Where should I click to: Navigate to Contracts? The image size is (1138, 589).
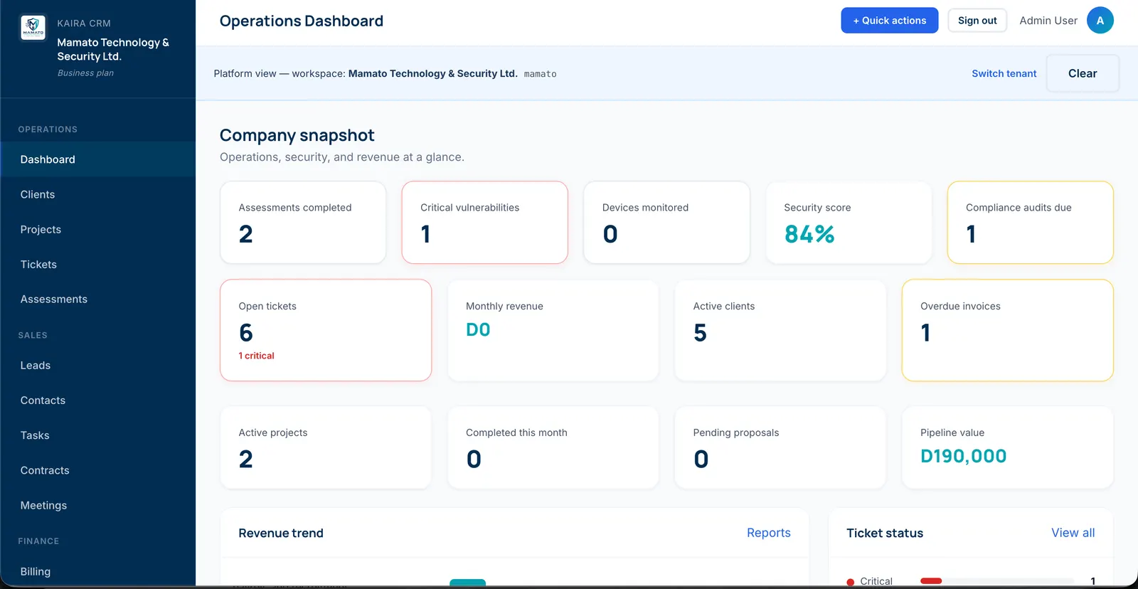pyautogui.click(x=98, y=469)
